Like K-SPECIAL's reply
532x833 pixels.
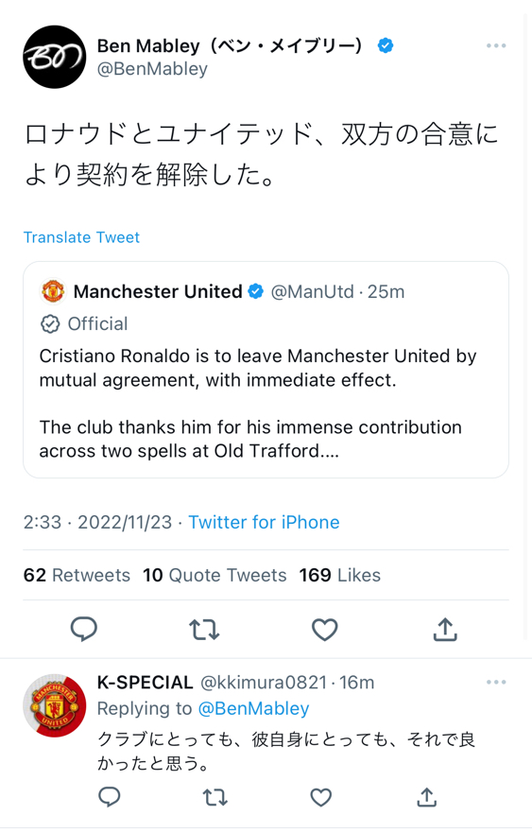point(320,797)
